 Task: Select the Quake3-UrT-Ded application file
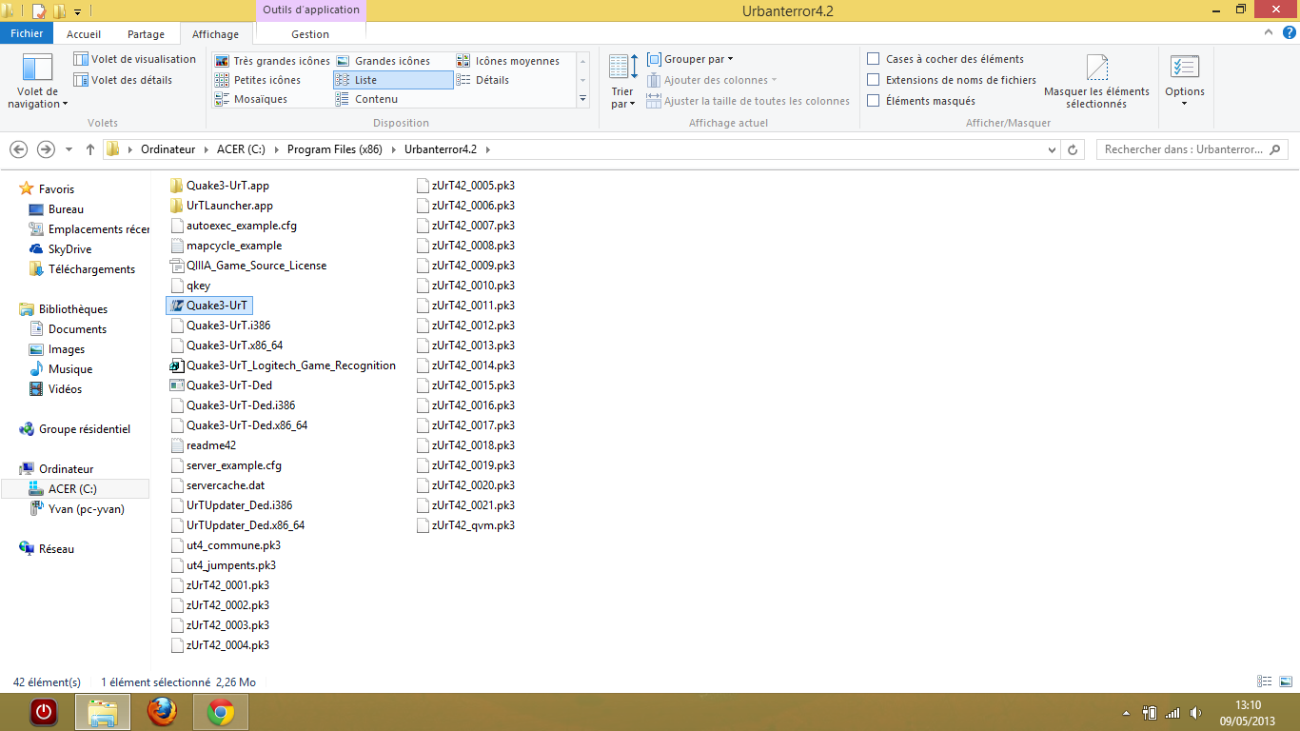pos(221,385)
